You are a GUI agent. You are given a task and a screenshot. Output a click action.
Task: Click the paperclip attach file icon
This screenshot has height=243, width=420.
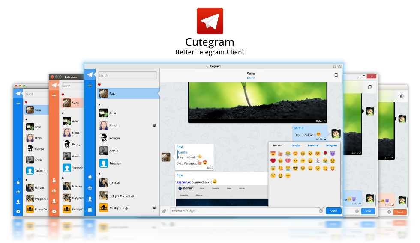point(164,211)
